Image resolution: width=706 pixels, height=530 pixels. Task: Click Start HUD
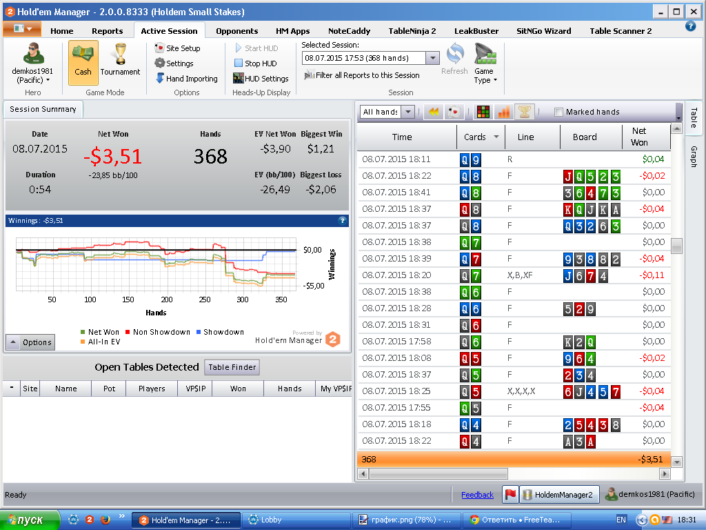[256, 48]
